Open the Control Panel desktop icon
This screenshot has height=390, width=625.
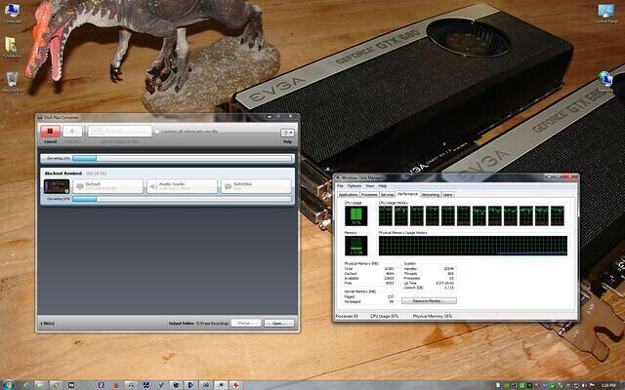[x=605, y=14]
